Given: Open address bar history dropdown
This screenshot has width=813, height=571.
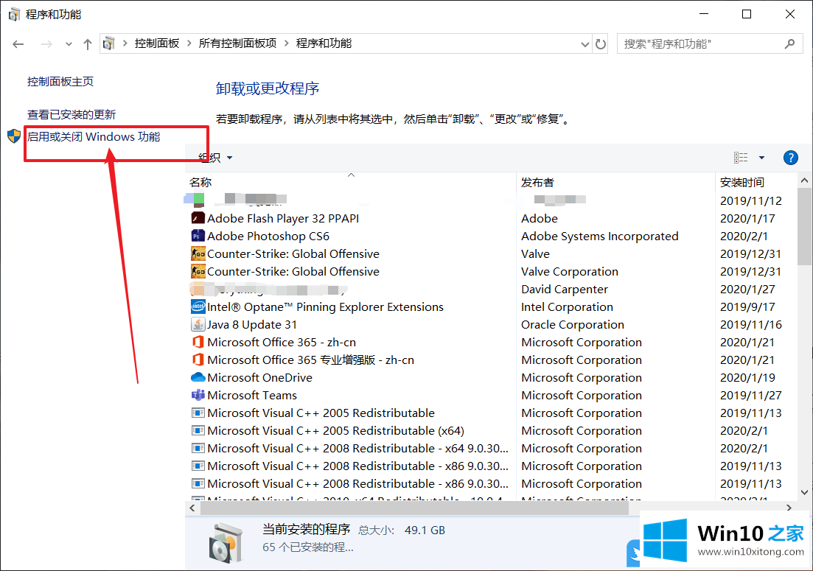Looking at the screenshot, I should pyautogui.click(x=585, y=44).
